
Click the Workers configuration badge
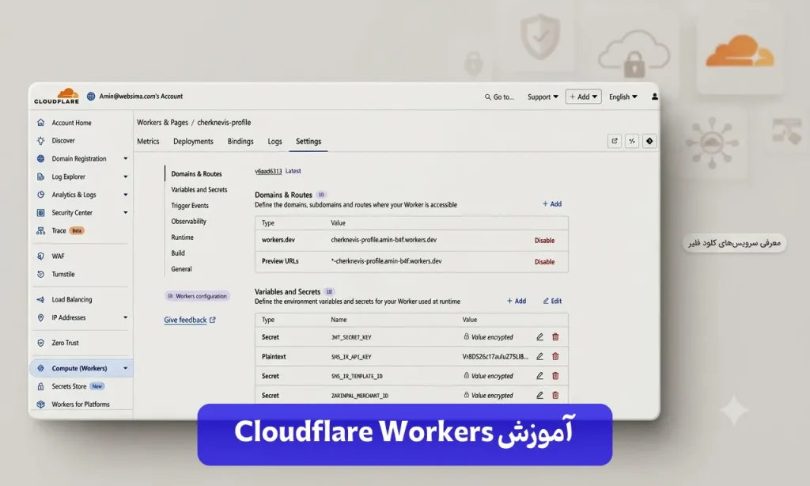[x=197, y=296]
